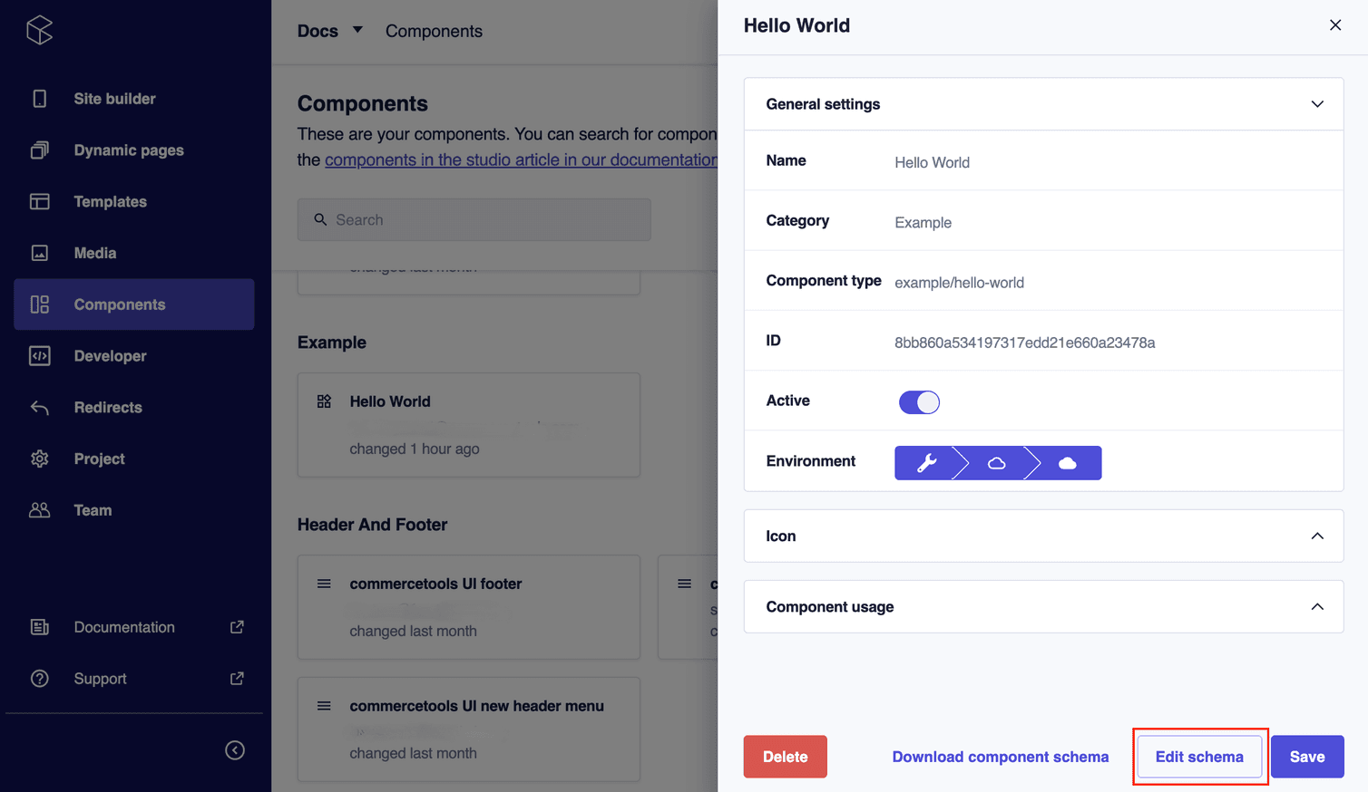Viewport: 1368px width, 792px height.
Task: Click the Dynamic pages icon
Action: 40,150
